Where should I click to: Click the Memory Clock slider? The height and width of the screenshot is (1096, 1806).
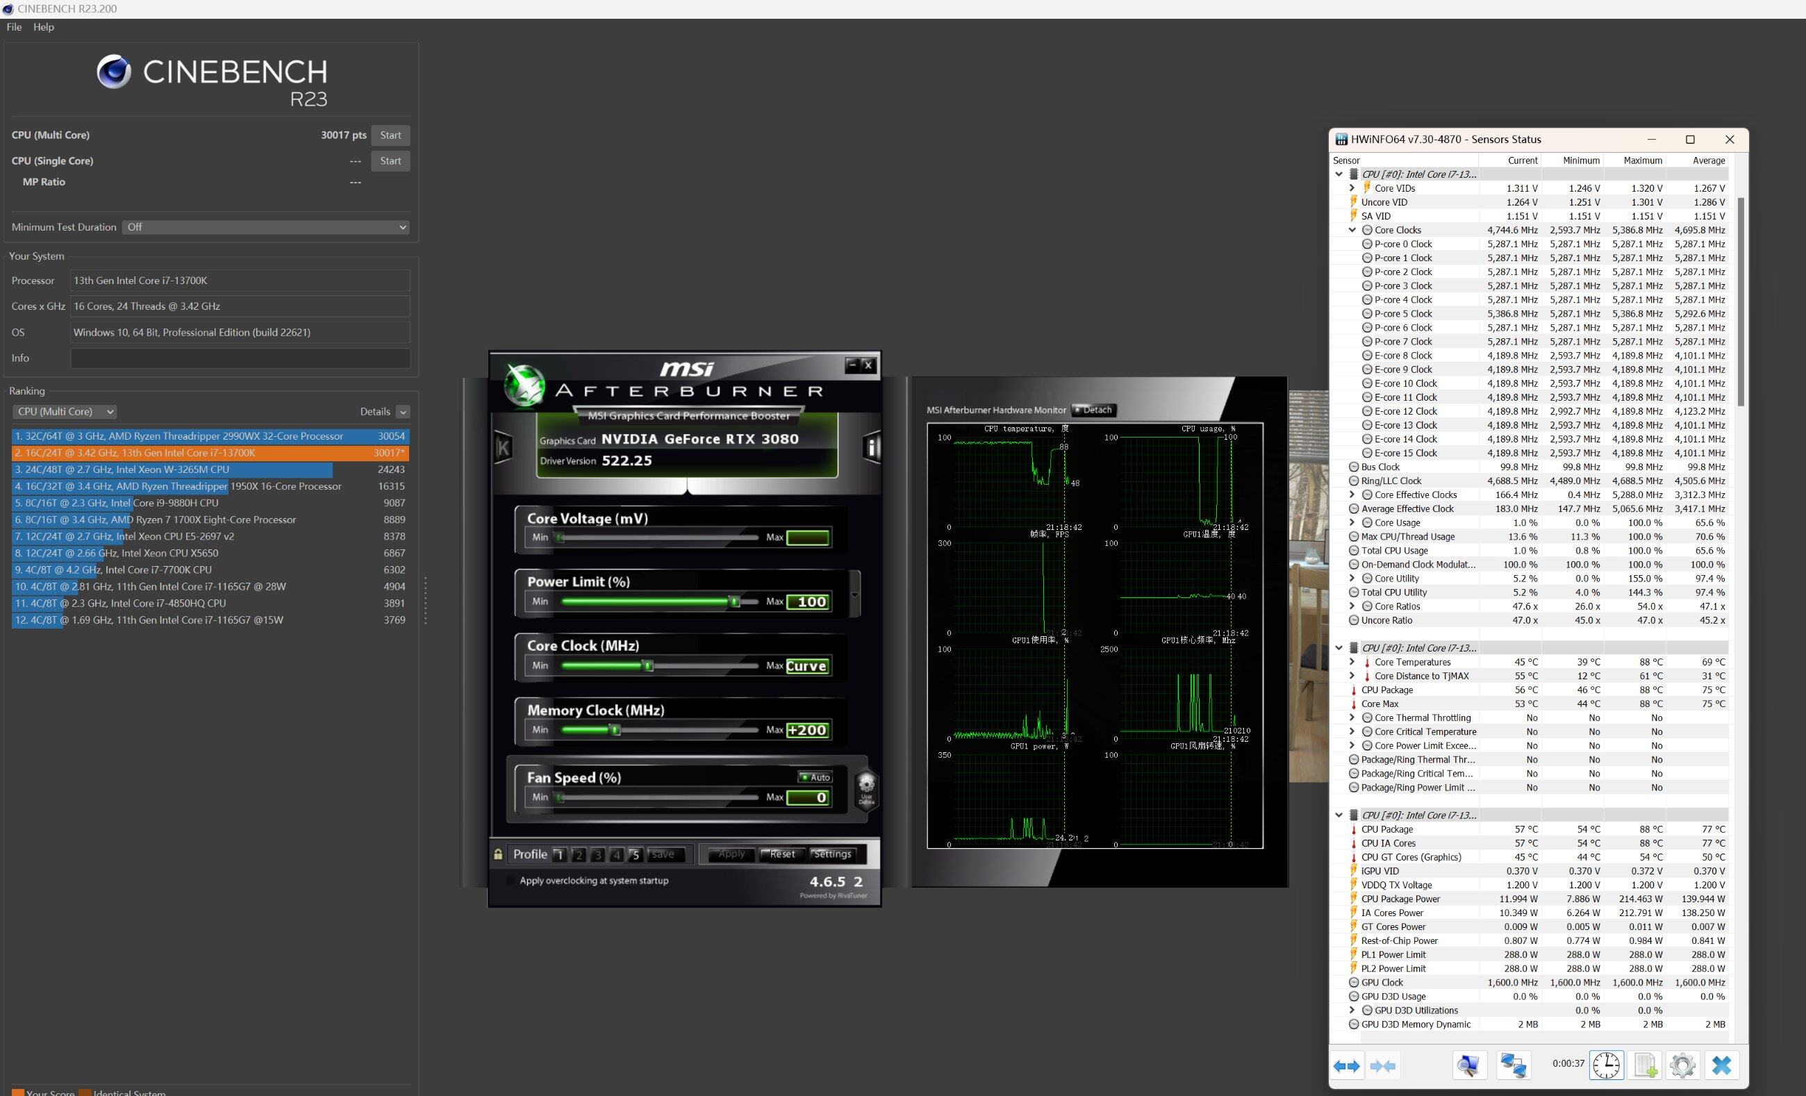pos(659,730)
